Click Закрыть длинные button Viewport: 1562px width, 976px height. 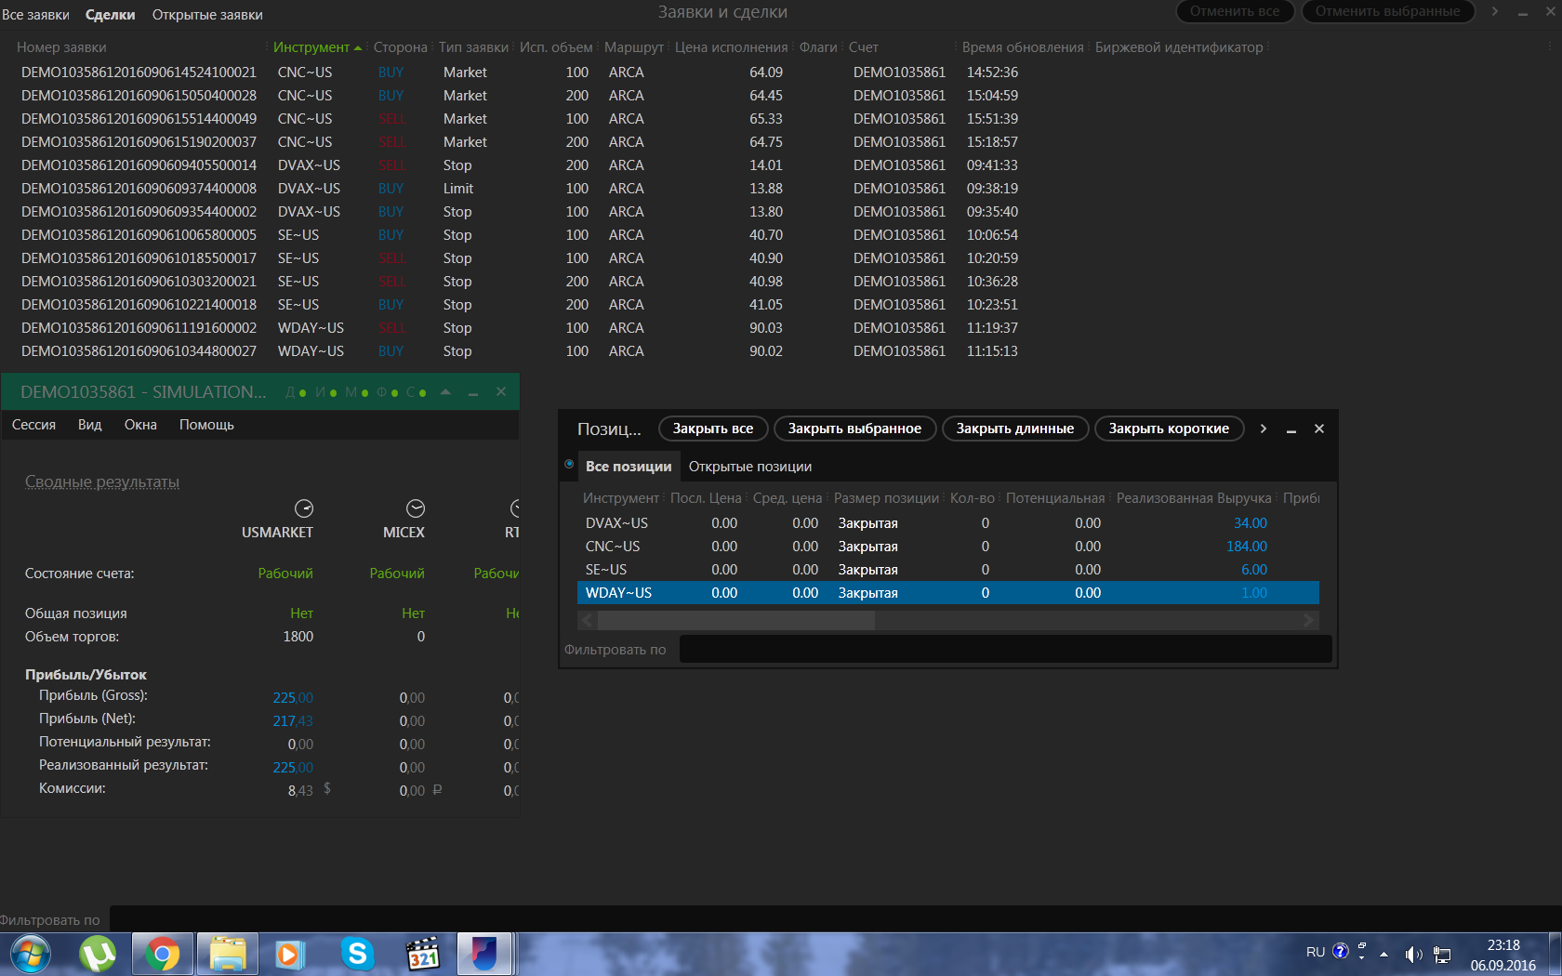click(1015, 429)
